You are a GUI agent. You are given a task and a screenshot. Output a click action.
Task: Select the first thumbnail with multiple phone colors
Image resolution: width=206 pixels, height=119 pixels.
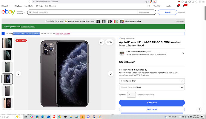pyautogui.click(x=7, y=43)
